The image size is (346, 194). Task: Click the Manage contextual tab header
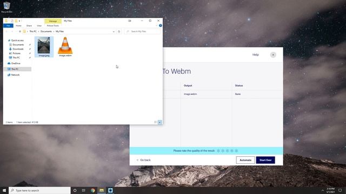pyautogui.click(x=53, y=21)
